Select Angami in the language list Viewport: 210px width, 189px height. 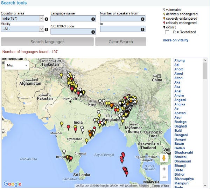[180, 100]
